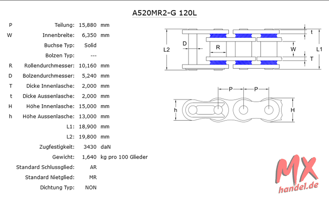
Task: Select the Höhe Innenlasche value 15,000
Action: click(x=87, y=106)
